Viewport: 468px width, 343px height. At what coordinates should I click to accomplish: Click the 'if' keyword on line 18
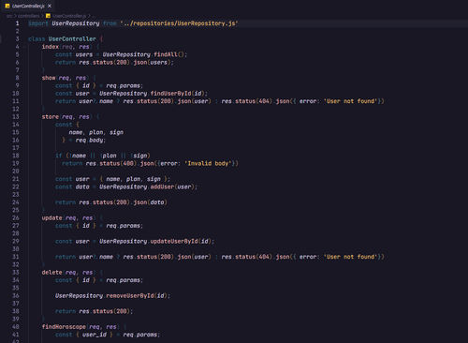(59, 156)
